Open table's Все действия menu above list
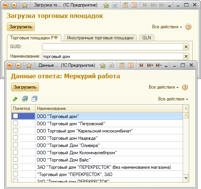 [173, 99]
